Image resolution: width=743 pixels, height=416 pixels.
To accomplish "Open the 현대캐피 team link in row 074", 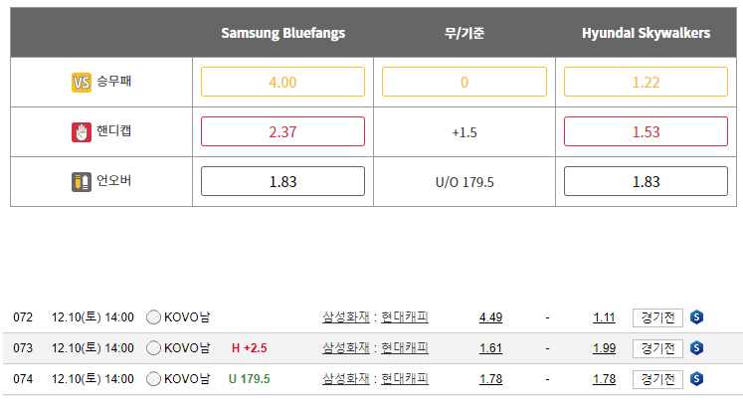I will pos(405,379).
